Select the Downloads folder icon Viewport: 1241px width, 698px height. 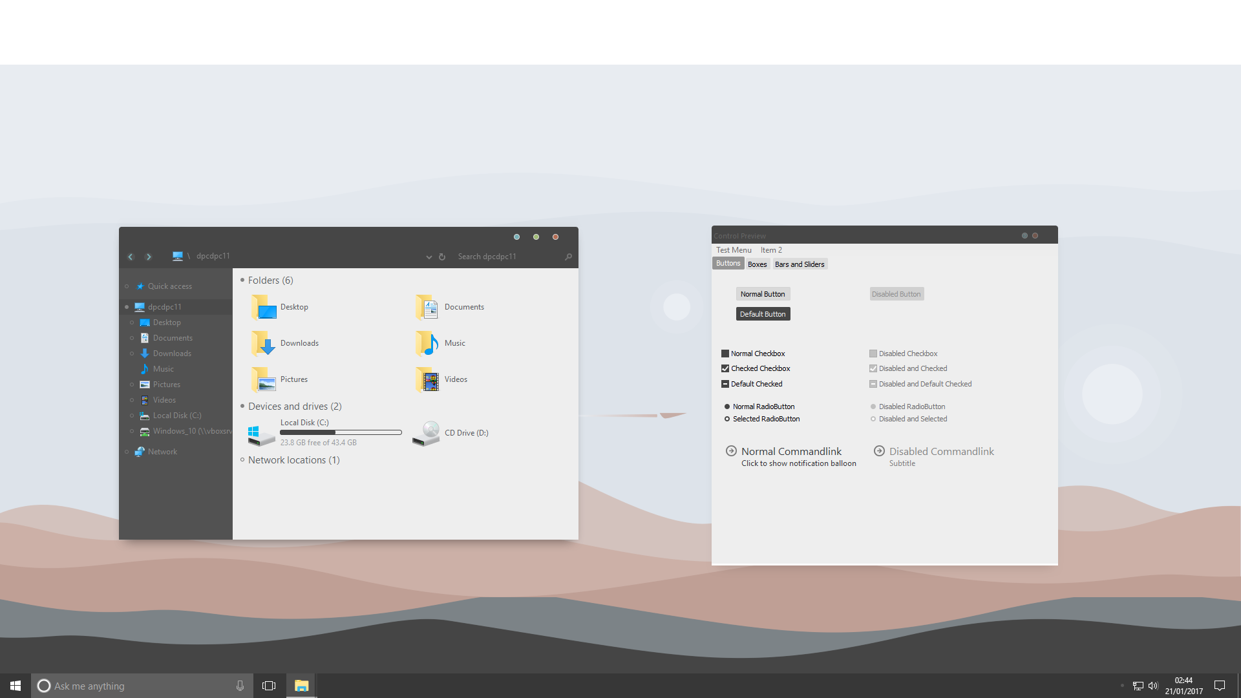pos(264,343)
